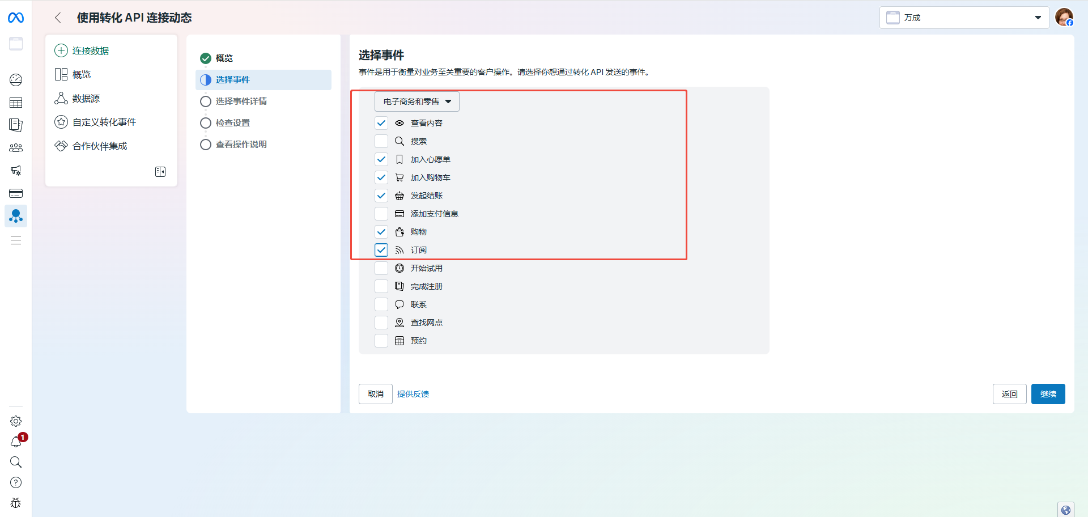
Task: Click the bug report icon
Action: (x=16, y=503)
